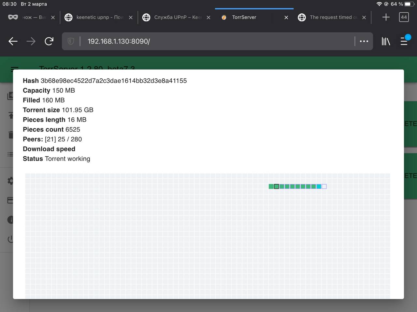
Task: Click add torrent sidebar icon
Action: point(10,96)
